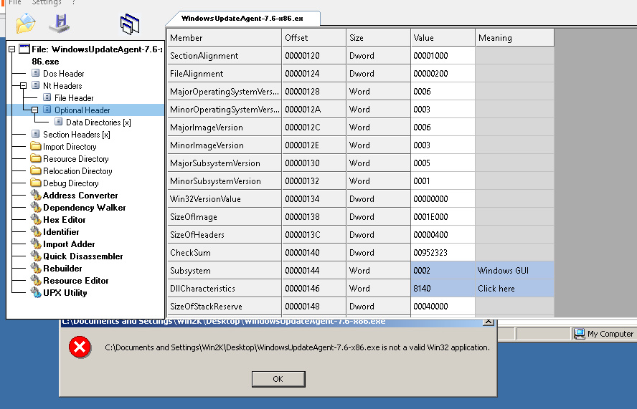Edit the SectionAlignment value 00001000

click(443, 56)
